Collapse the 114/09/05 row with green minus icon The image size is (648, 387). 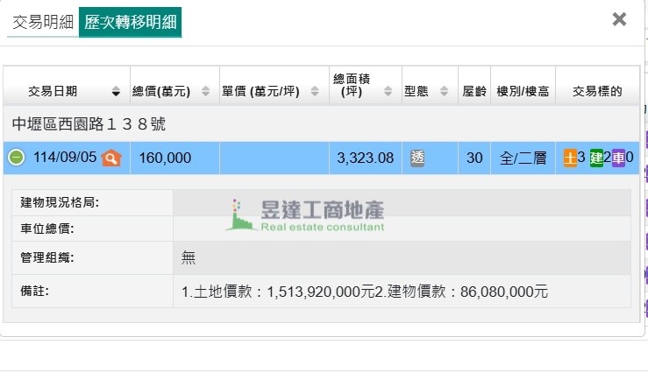click(16, 158)
